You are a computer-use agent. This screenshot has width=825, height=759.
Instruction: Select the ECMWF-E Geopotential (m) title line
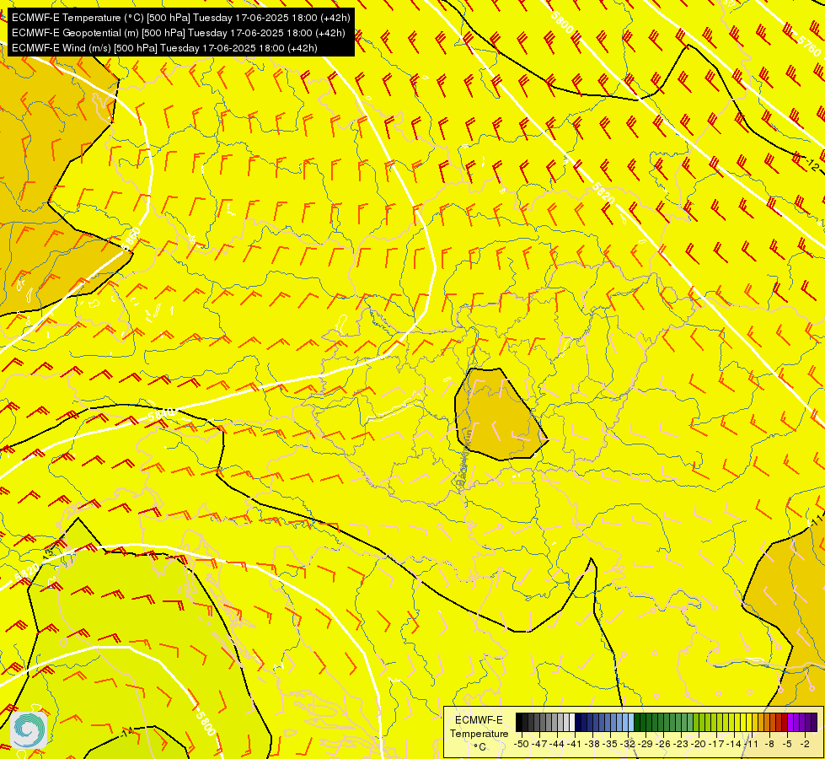coord(179,33)
